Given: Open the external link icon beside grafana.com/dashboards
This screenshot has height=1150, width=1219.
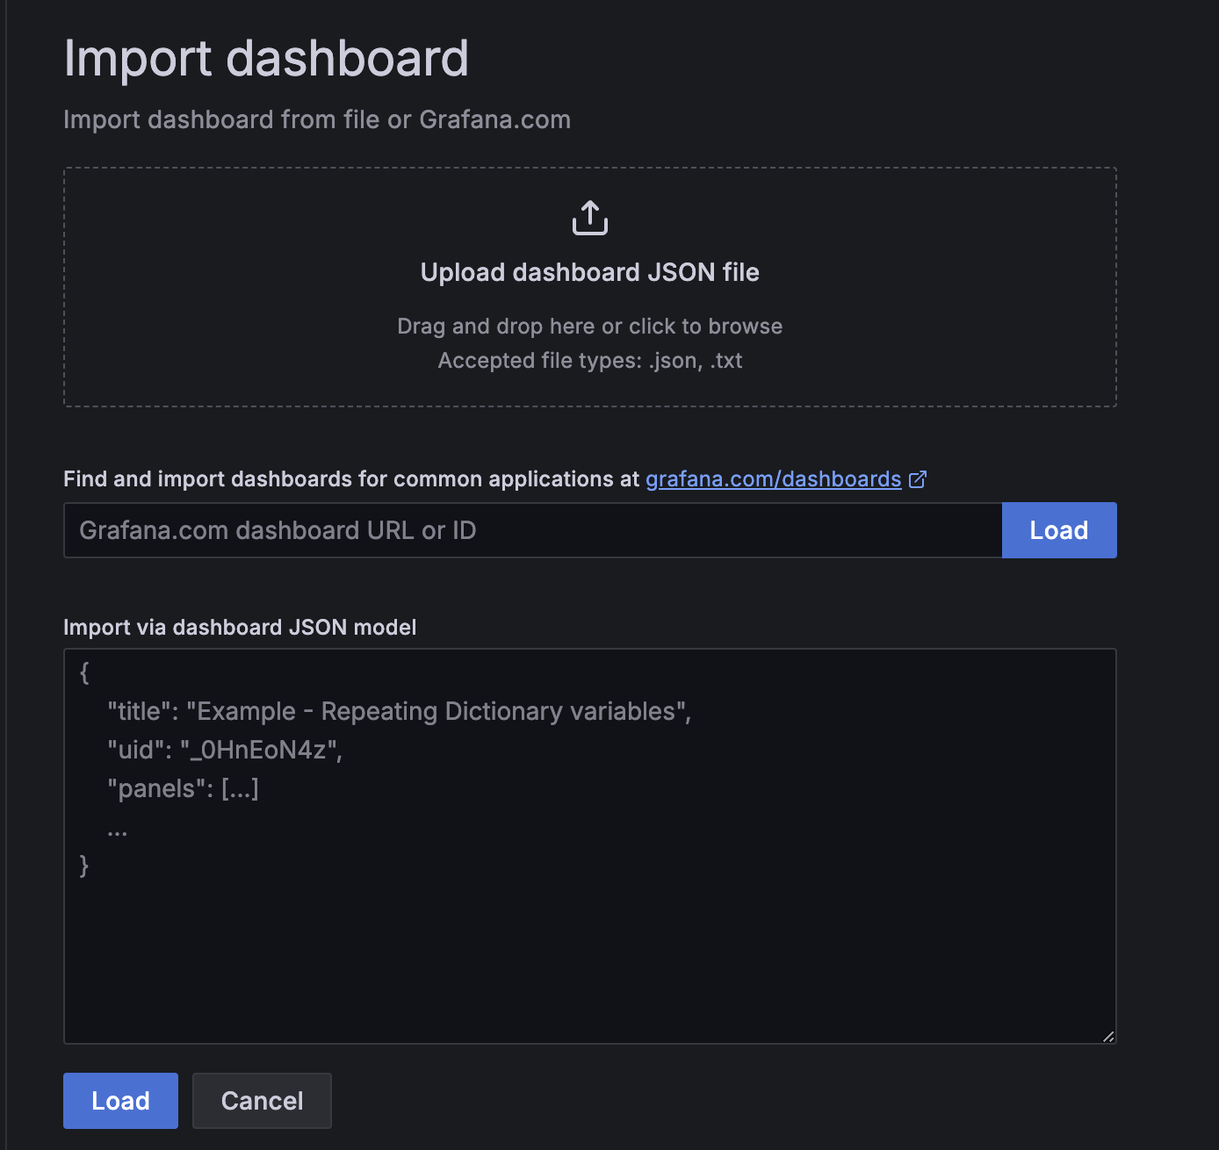Looking at the screenshot, I should (x=918, y=479).
